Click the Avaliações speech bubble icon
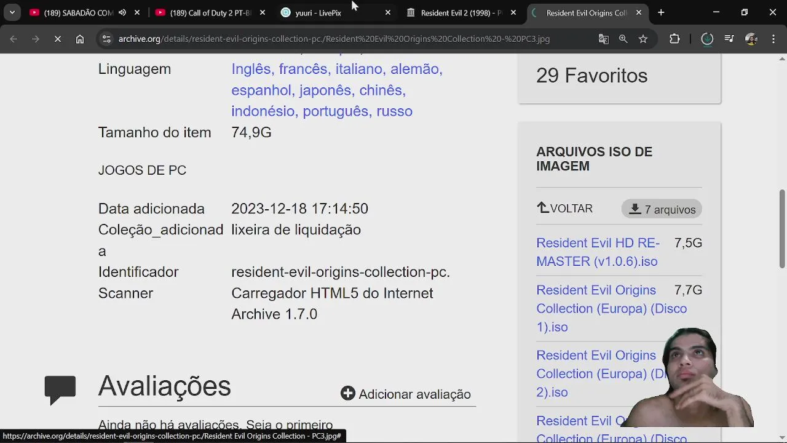The image size is (787, 443). tap(60, 389)
